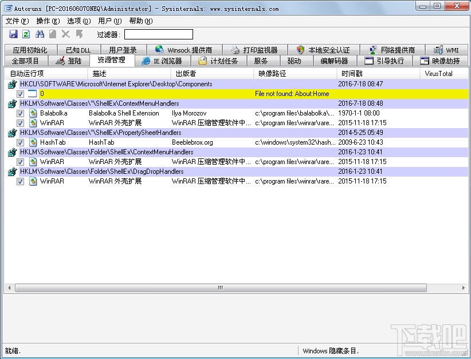
Task: Click registry icon of HKCU Desktop\Components key
Action: (x=12, y=84)
